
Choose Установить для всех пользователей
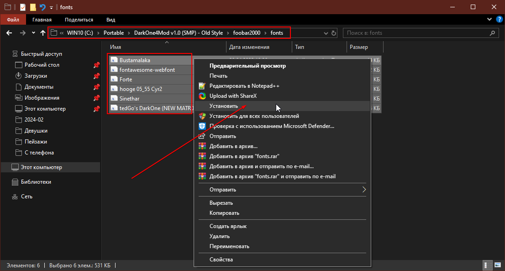click(x=282, y=116)
